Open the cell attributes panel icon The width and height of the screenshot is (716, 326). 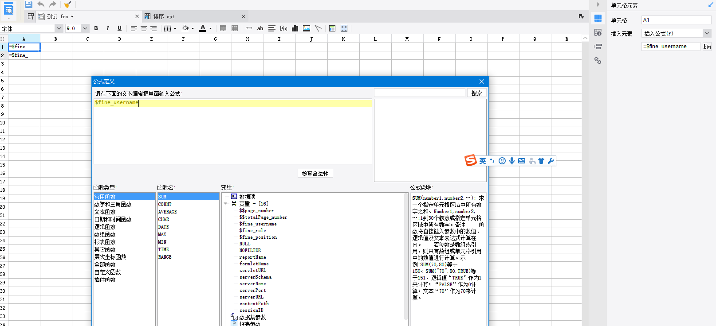tap(598, 32)
